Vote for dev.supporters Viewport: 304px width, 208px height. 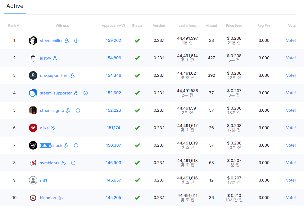pos(291,75)
